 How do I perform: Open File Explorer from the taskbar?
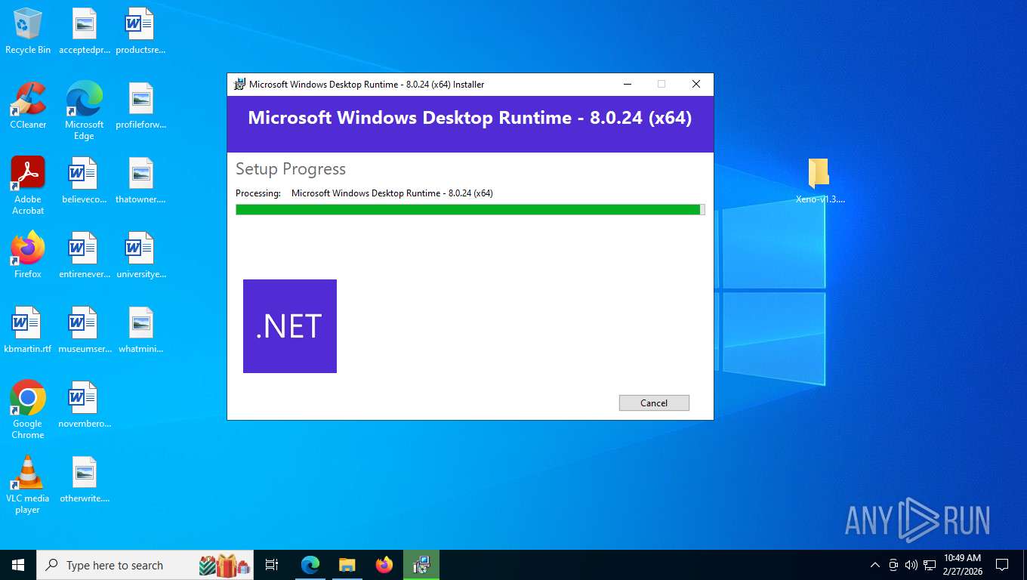(x=347, y=565)
